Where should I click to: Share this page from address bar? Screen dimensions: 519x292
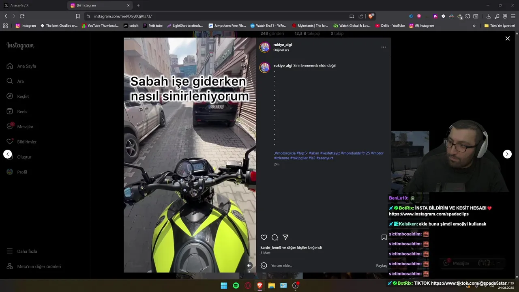(361, 16)
